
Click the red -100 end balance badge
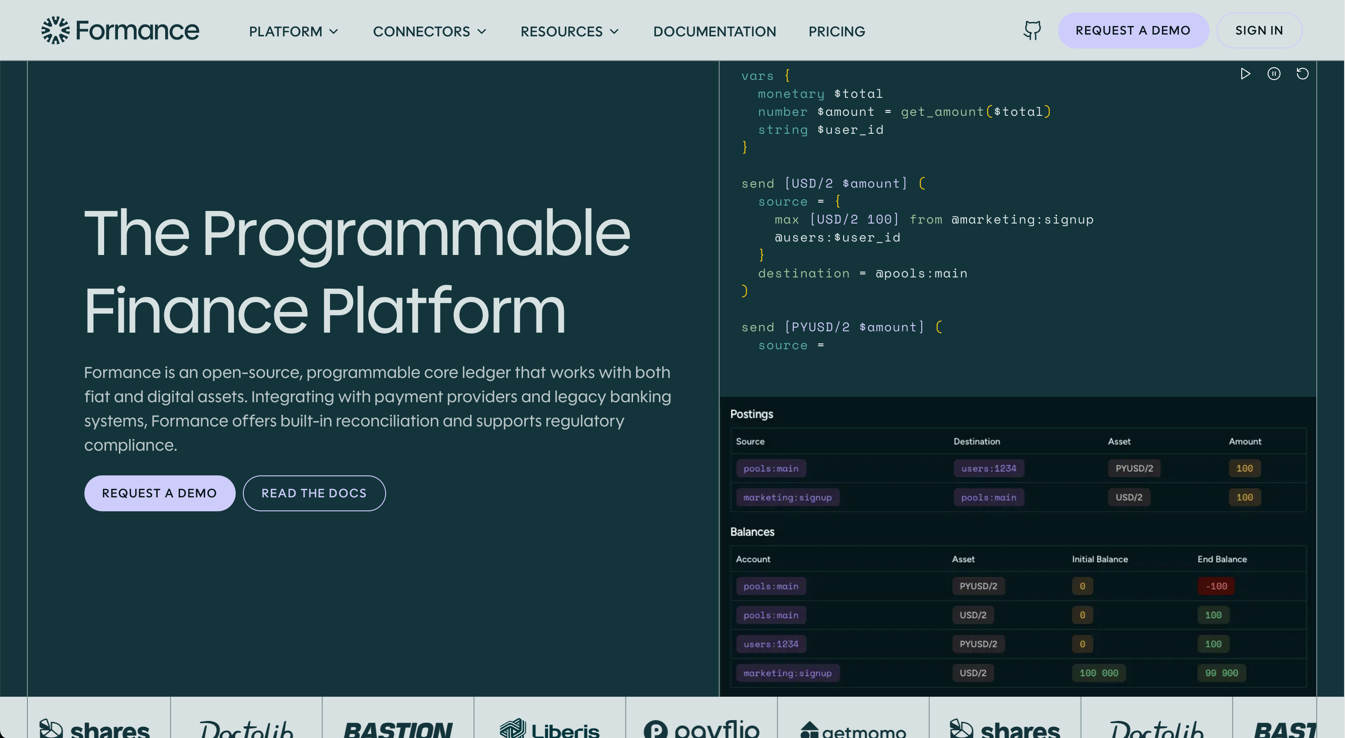1216,586
